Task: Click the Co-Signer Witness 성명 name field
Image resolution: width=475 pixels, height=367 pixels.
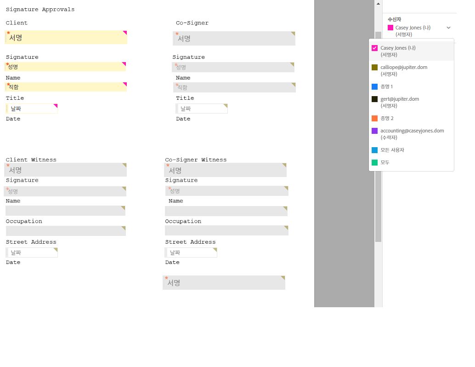Action: pyautogui.click(x=226, y=191)
